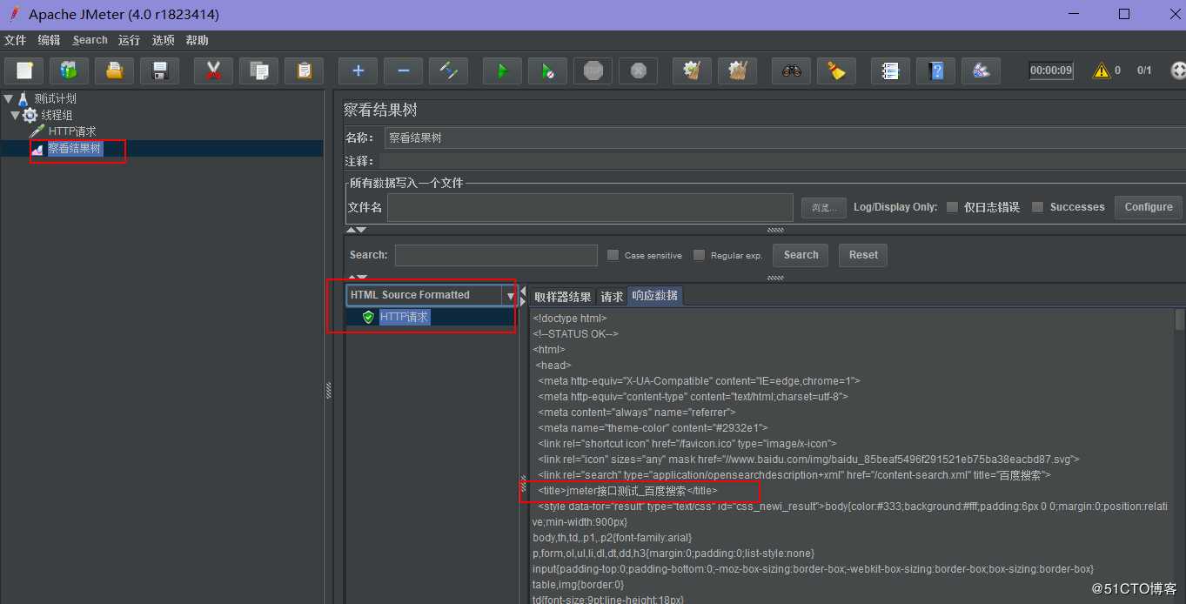Toggle the Regular exp. checkbox
The image size is (1186, 604).
click(x=699, y=255)
